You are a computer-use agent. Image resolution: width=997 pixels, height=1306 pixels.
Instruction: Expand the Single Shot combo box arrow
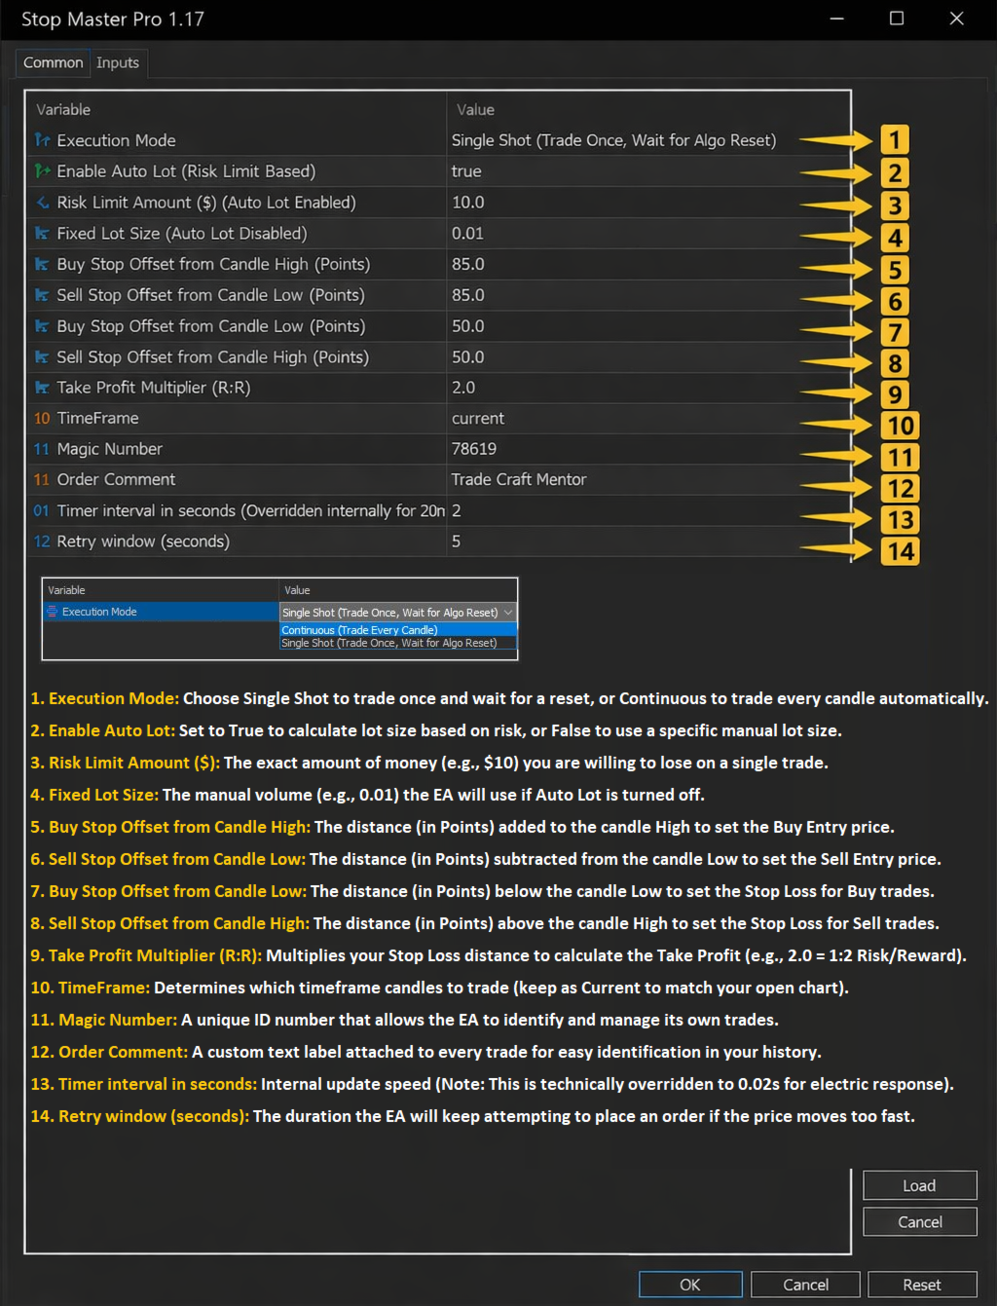[x=507, y=613]
